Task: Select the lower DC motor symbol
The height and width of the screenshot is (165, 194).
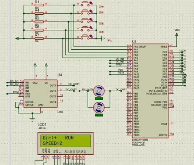Action: (x=99, y=108)
